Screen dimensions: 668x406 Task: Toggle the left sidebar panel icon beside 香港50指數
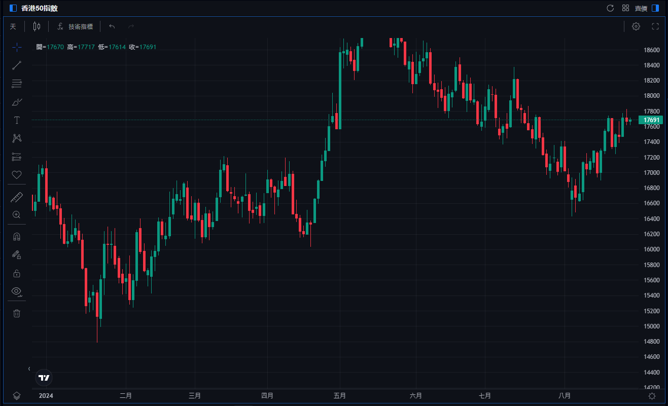tap(13, 8)
